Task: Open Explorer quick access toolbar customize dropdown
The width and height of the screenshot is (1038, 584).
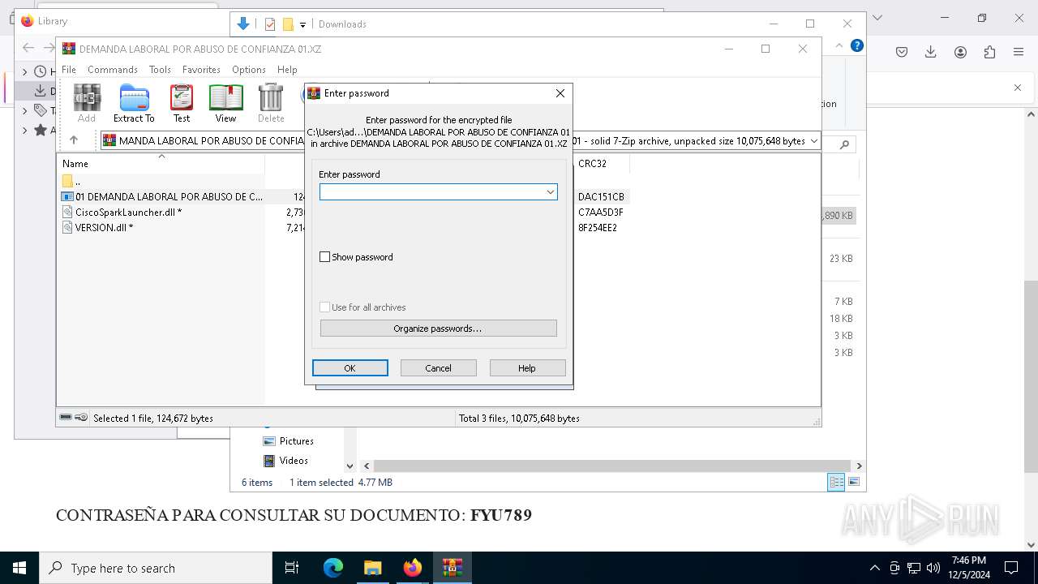Action: [302, 25]
